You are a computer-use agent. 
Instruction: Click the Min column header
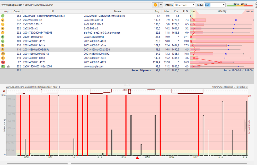coord(166,12)
